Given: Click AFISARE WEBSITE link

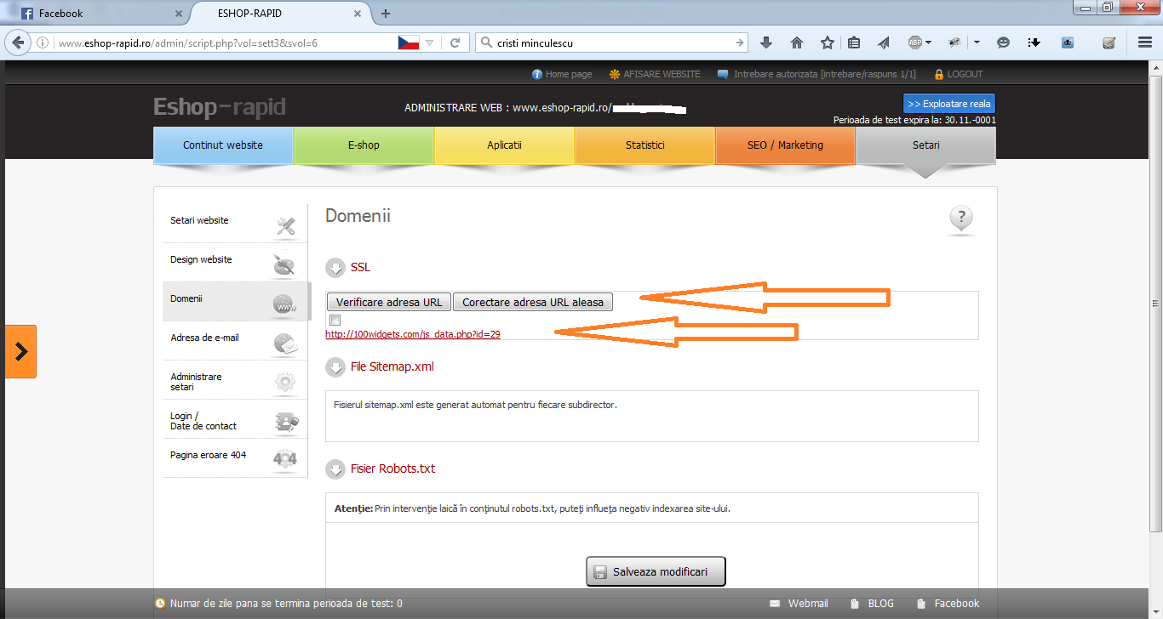Looking at the screenshot, I should coord(655,74).
